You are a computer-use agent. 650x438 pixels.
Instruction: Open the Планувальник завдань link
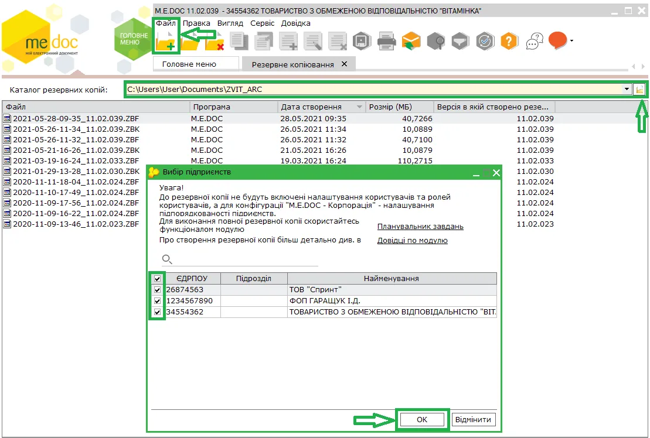(420, 227)
